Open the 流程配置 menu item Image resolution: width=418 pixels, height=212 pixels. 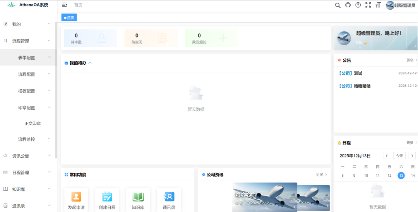[29, 74]
